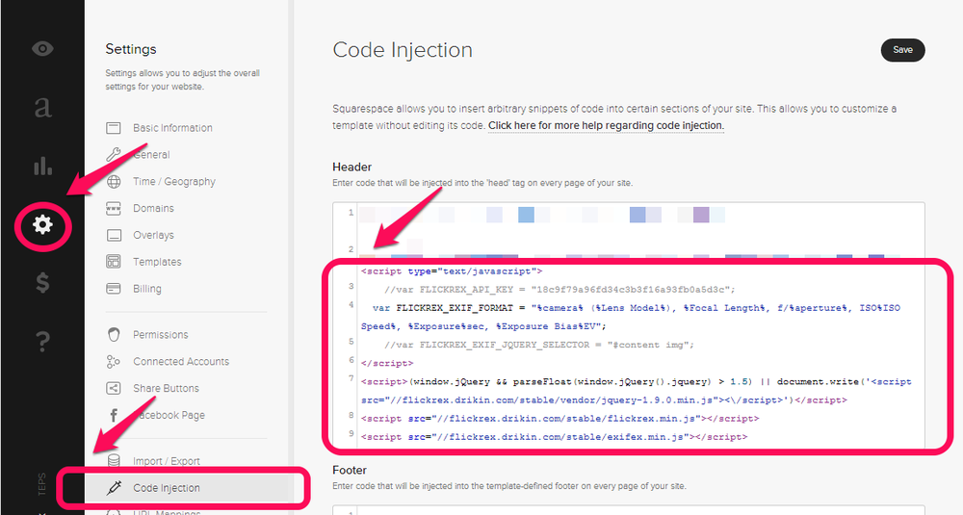Go to Overlays settings

pos(153,235)
